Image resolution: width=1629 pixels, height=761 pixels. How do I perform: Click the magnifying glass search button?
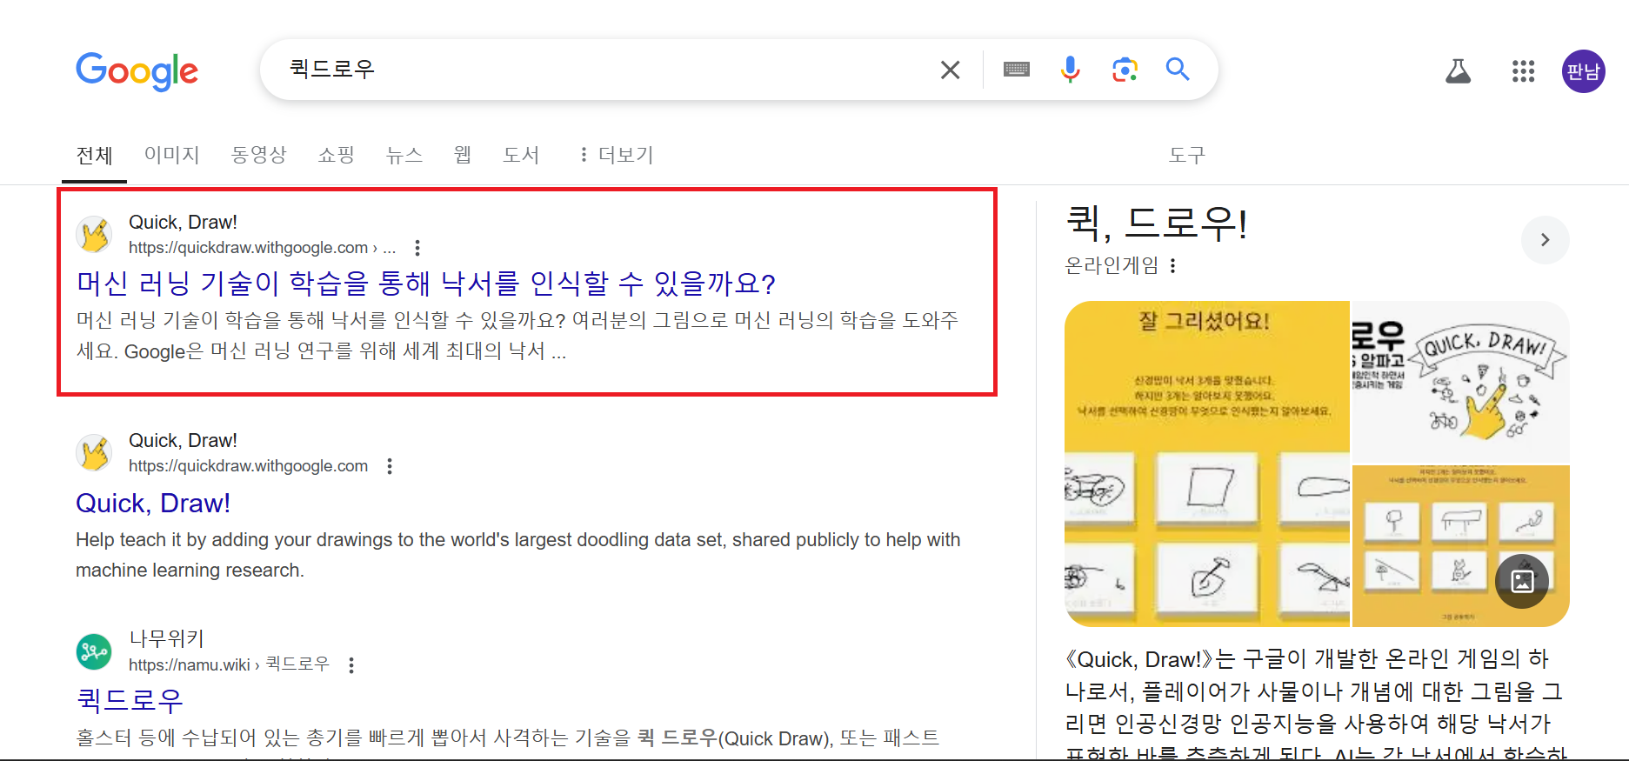tap(1178, 69)
